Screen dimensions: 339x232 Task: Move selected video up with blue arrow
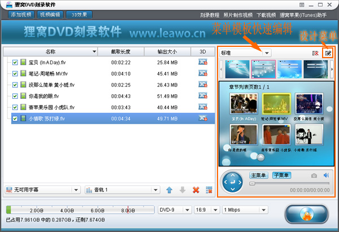click(169, 190)
